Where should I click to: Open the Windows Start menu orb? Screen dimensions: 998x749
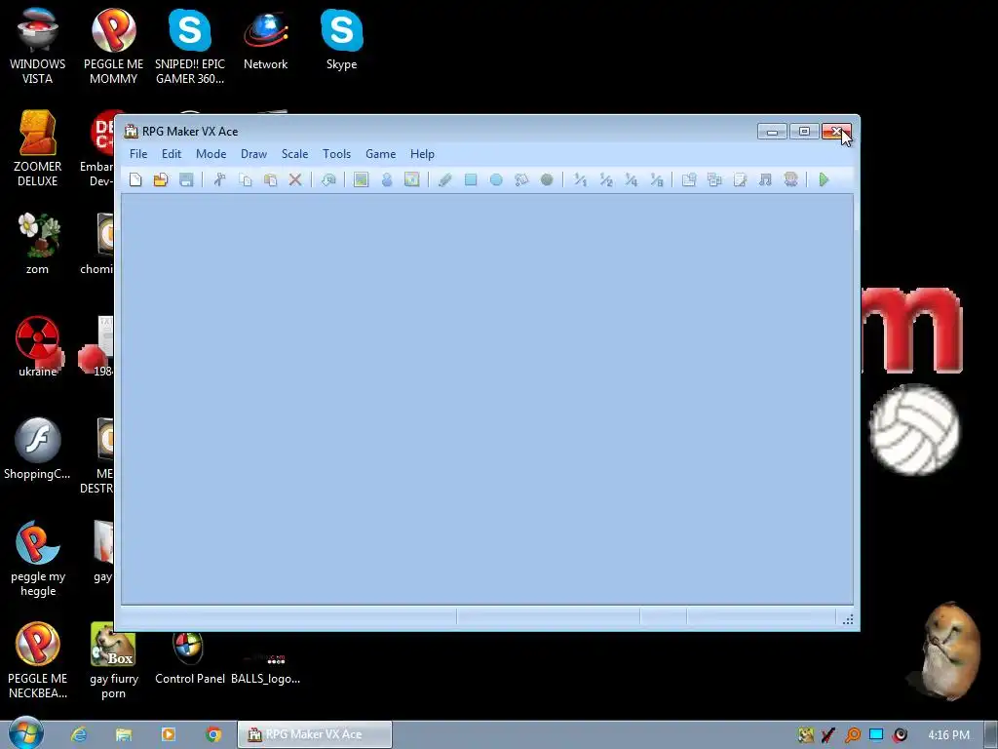tap(26, 733)
